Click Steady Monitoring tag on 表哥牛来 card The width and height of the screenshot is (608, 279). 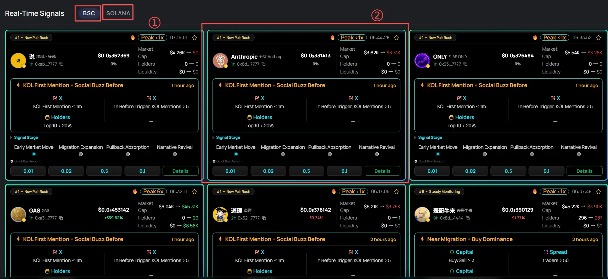point(439,192)
